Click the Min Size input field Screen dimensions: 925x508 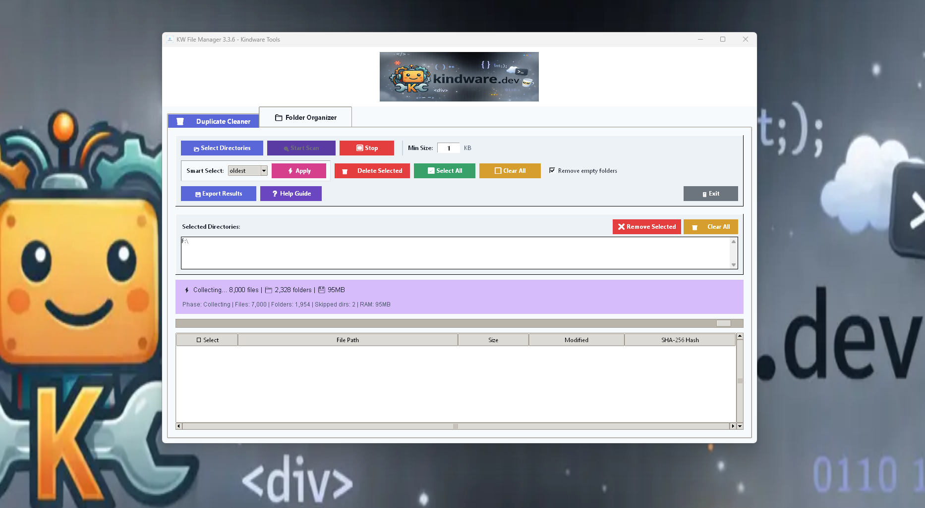click(448, 148)
